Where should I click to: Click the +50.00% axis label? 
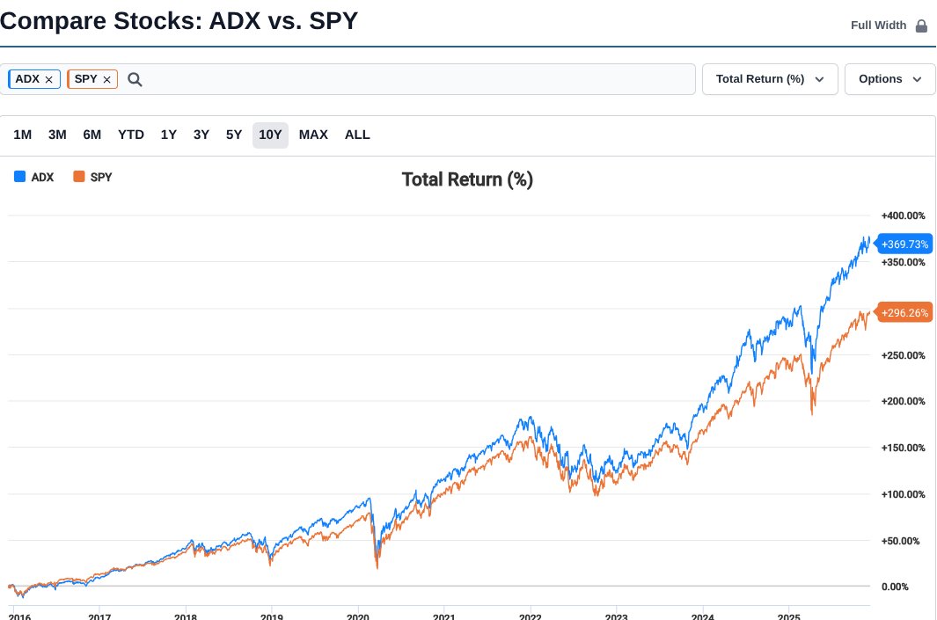click(x=900, y=541)
